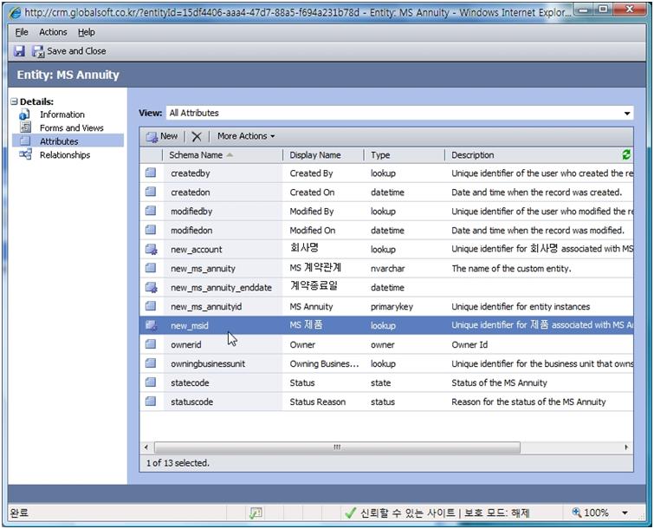Viewport: 654px width, 529px height.
Task: Select the modifiedon schema name
Action: click(191, 231)
